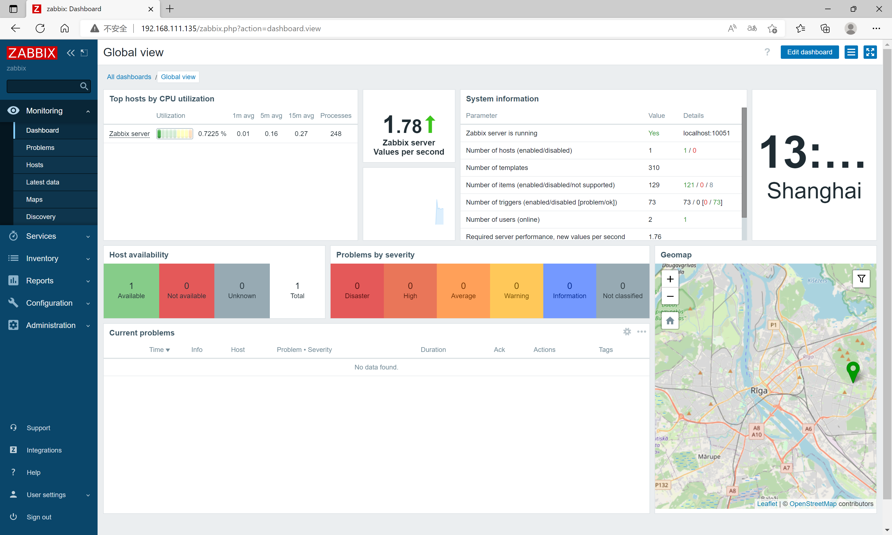Click the browser back arrow
This screenshot has width=892, height=535.
16,28
